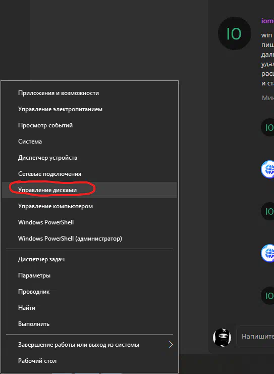Screen dimensions: 274x374
Task: Expand the shutdown or sign out submenu arrow
Action: [171, 344]
